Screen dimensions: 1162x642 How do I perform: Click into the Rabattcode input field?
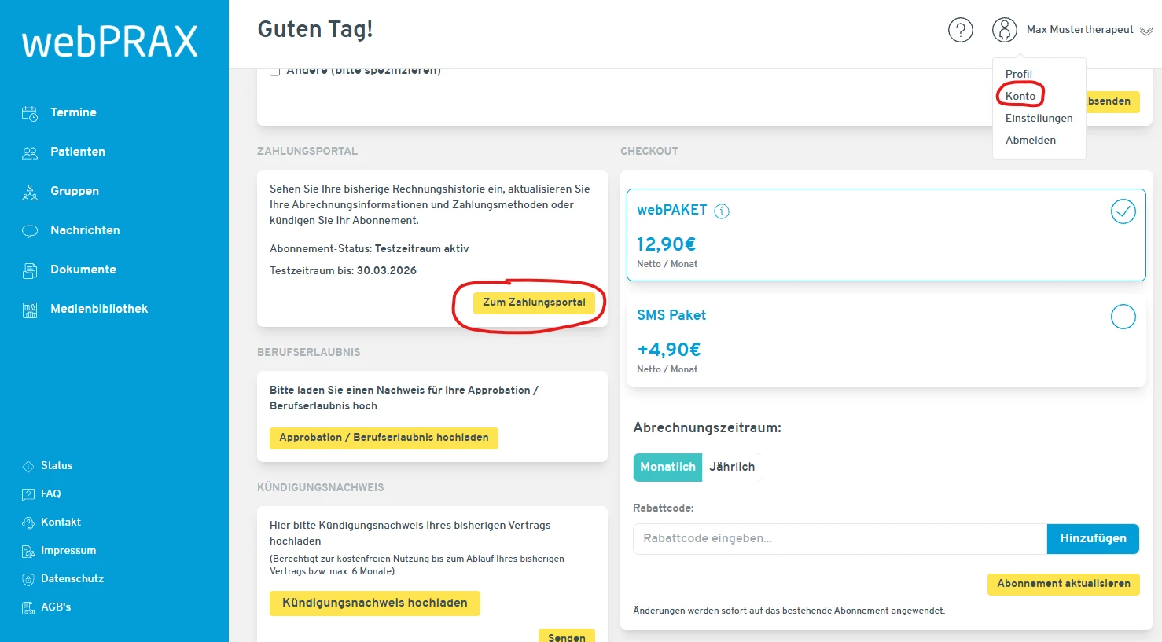pos(839,539)
